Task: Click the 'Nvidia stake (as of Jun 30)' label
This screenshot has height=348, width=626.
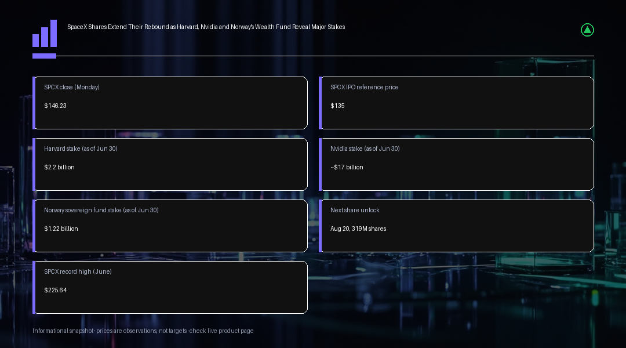Action: 365,148
